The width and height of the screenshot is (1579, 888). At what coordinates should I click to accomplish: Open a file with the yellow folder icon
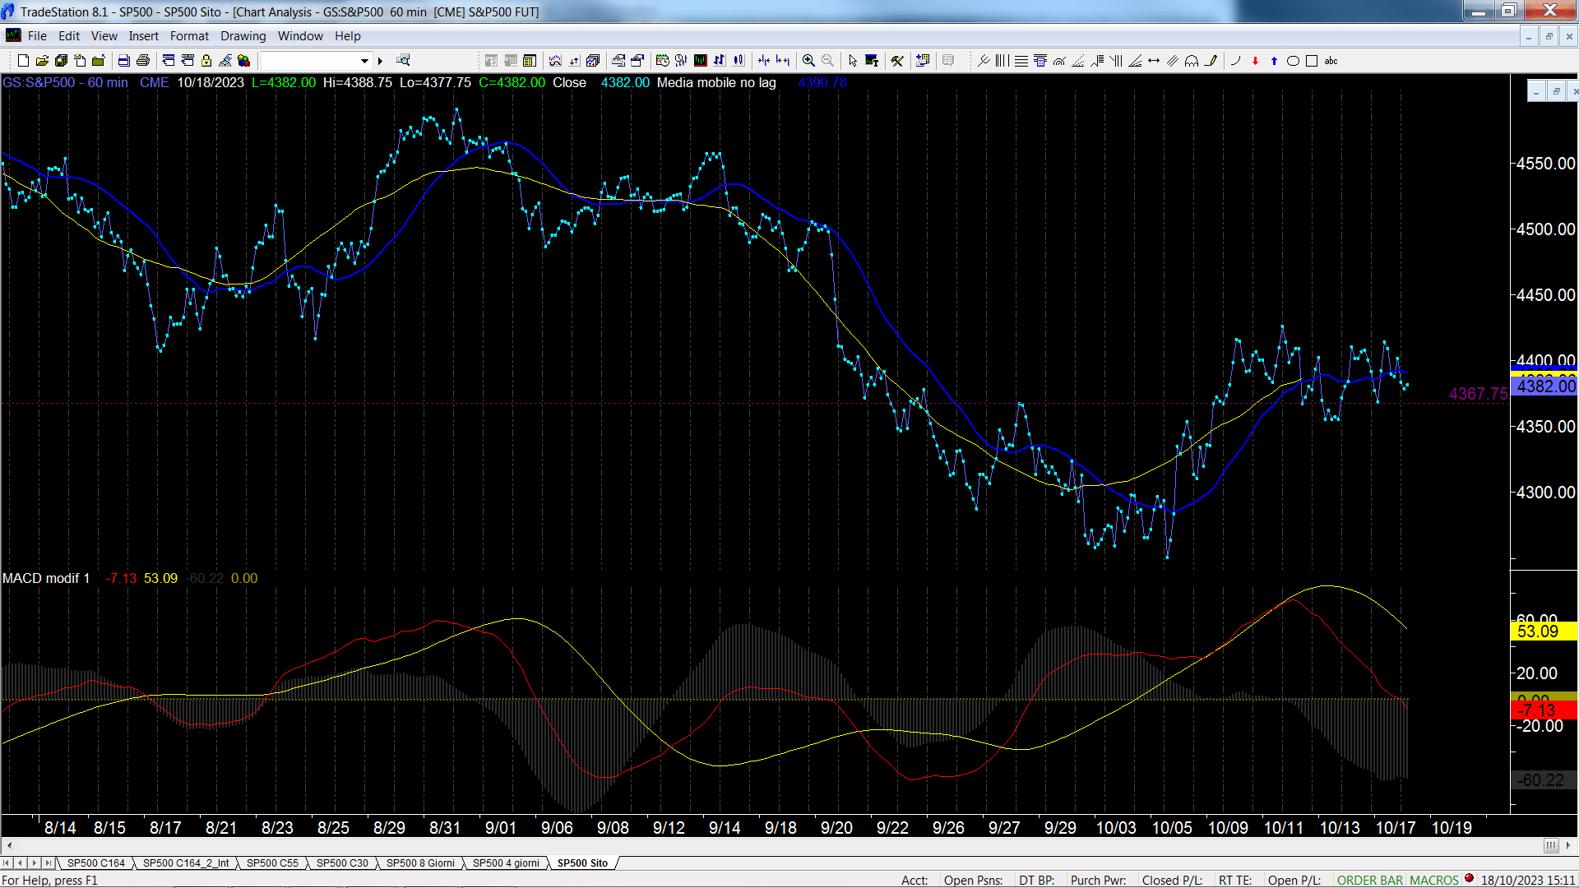42,61
